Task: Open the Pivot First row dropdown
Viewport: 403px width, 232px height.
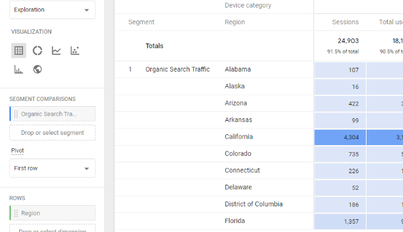Action: [52, 168]
